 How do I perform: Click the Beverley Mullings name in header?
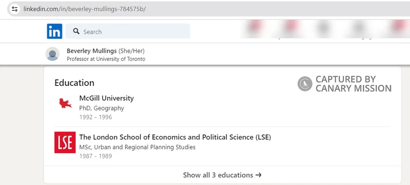coord(92,51)
